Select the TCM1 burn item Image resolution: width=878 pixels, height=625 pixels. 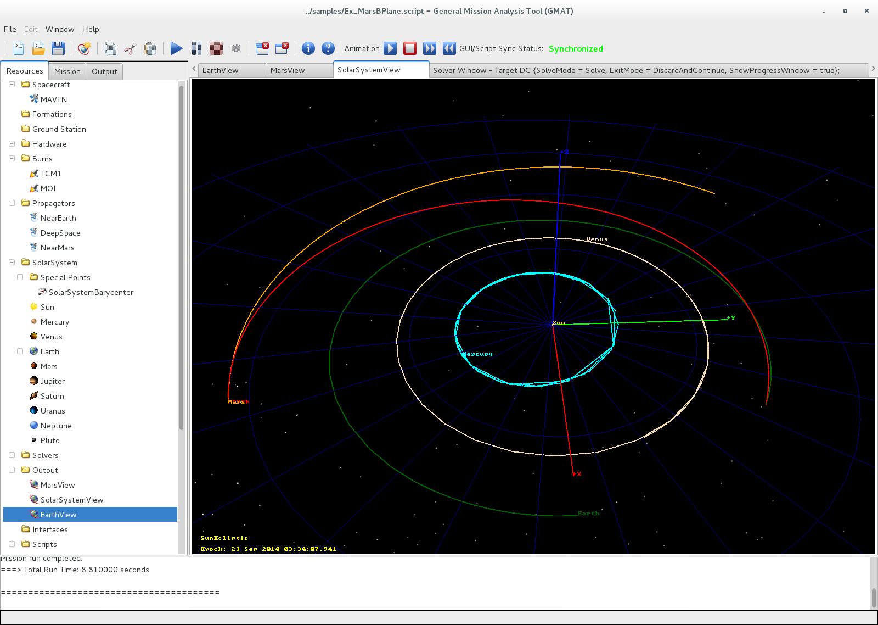click(51, 174)
